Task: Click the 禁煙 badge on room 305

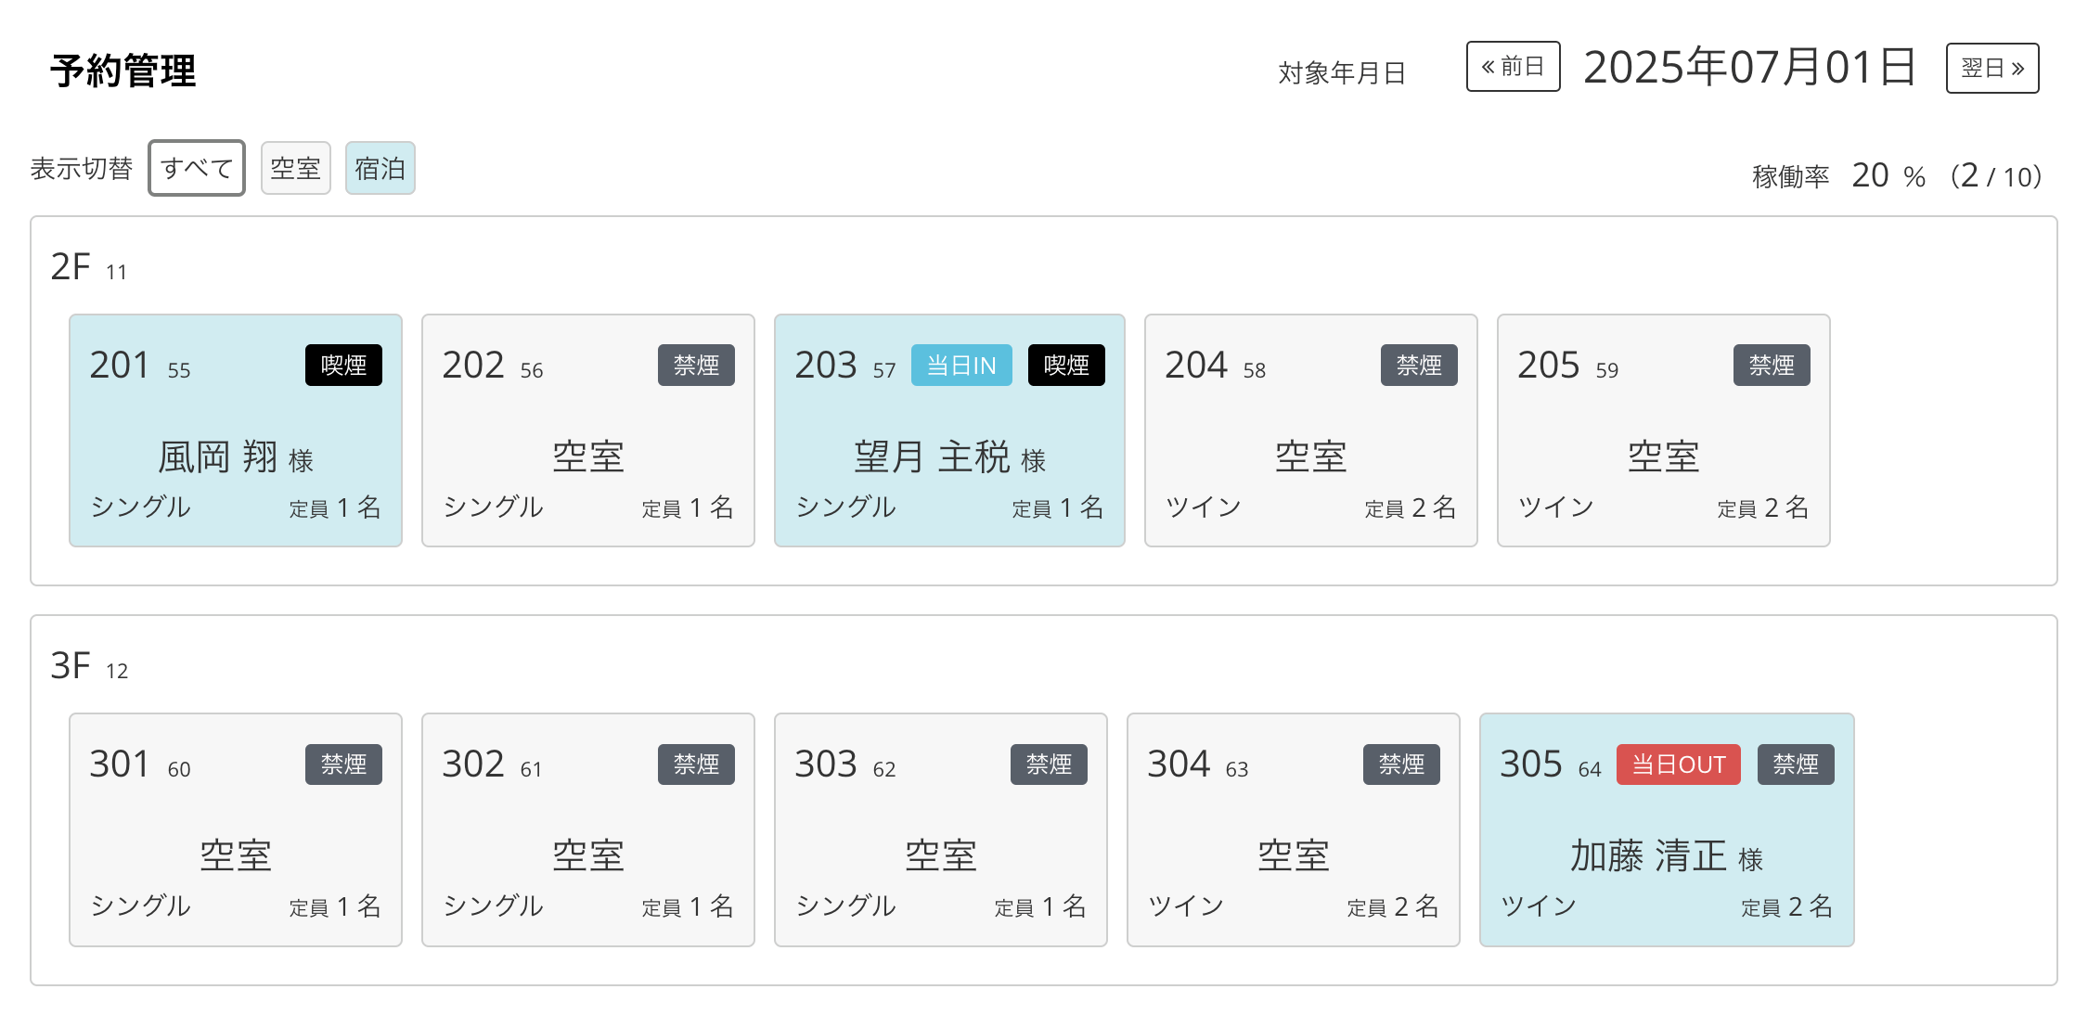Action: point(1795,764)
